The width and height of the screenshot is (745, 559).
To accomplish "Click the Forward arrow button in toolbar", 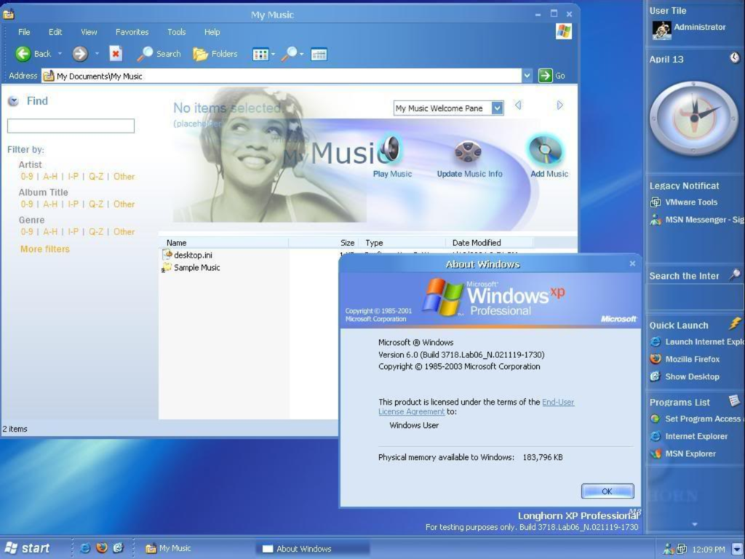I will click(80, 54).
